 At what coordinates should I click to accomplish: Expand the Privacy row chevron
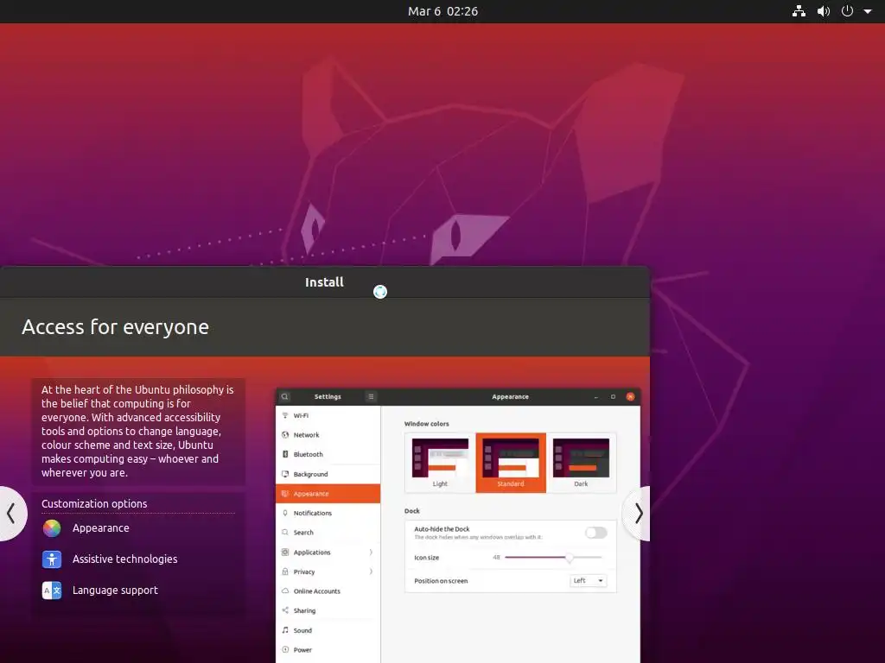pyautogui.click(x=371, y=571)
